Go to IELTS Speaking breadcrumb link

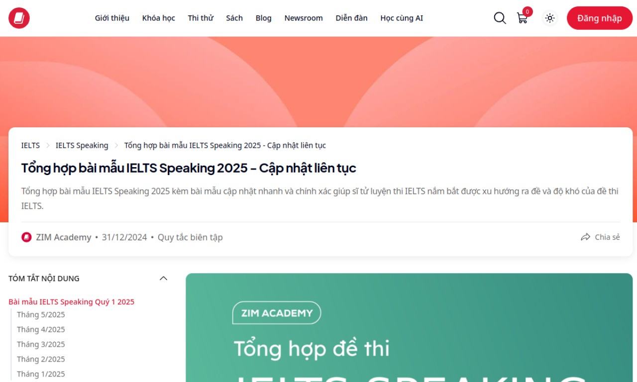(82, 145)
